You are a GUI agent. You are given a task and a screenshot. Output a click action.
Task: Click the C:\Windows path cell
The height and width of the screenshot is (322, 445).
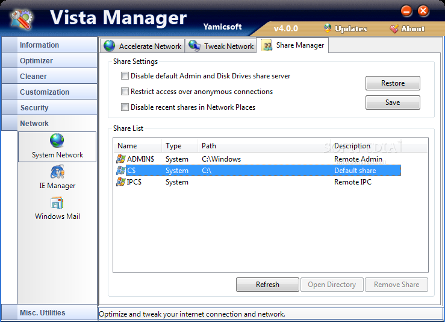click(221, 159)
